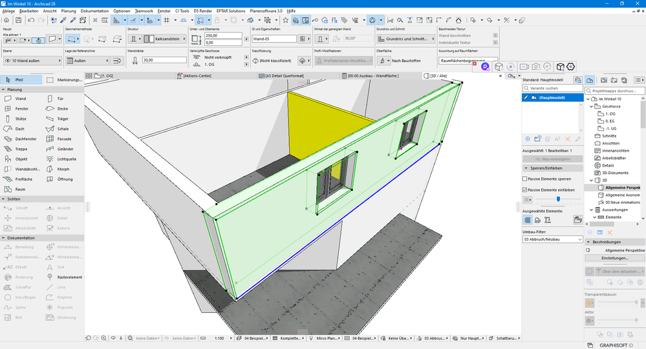Image resolution: width=646 pixels, height=349 pixels.
Task: Activate the Pfeil arrow tool
Action: pyautogui.click(x=19, y=80)
